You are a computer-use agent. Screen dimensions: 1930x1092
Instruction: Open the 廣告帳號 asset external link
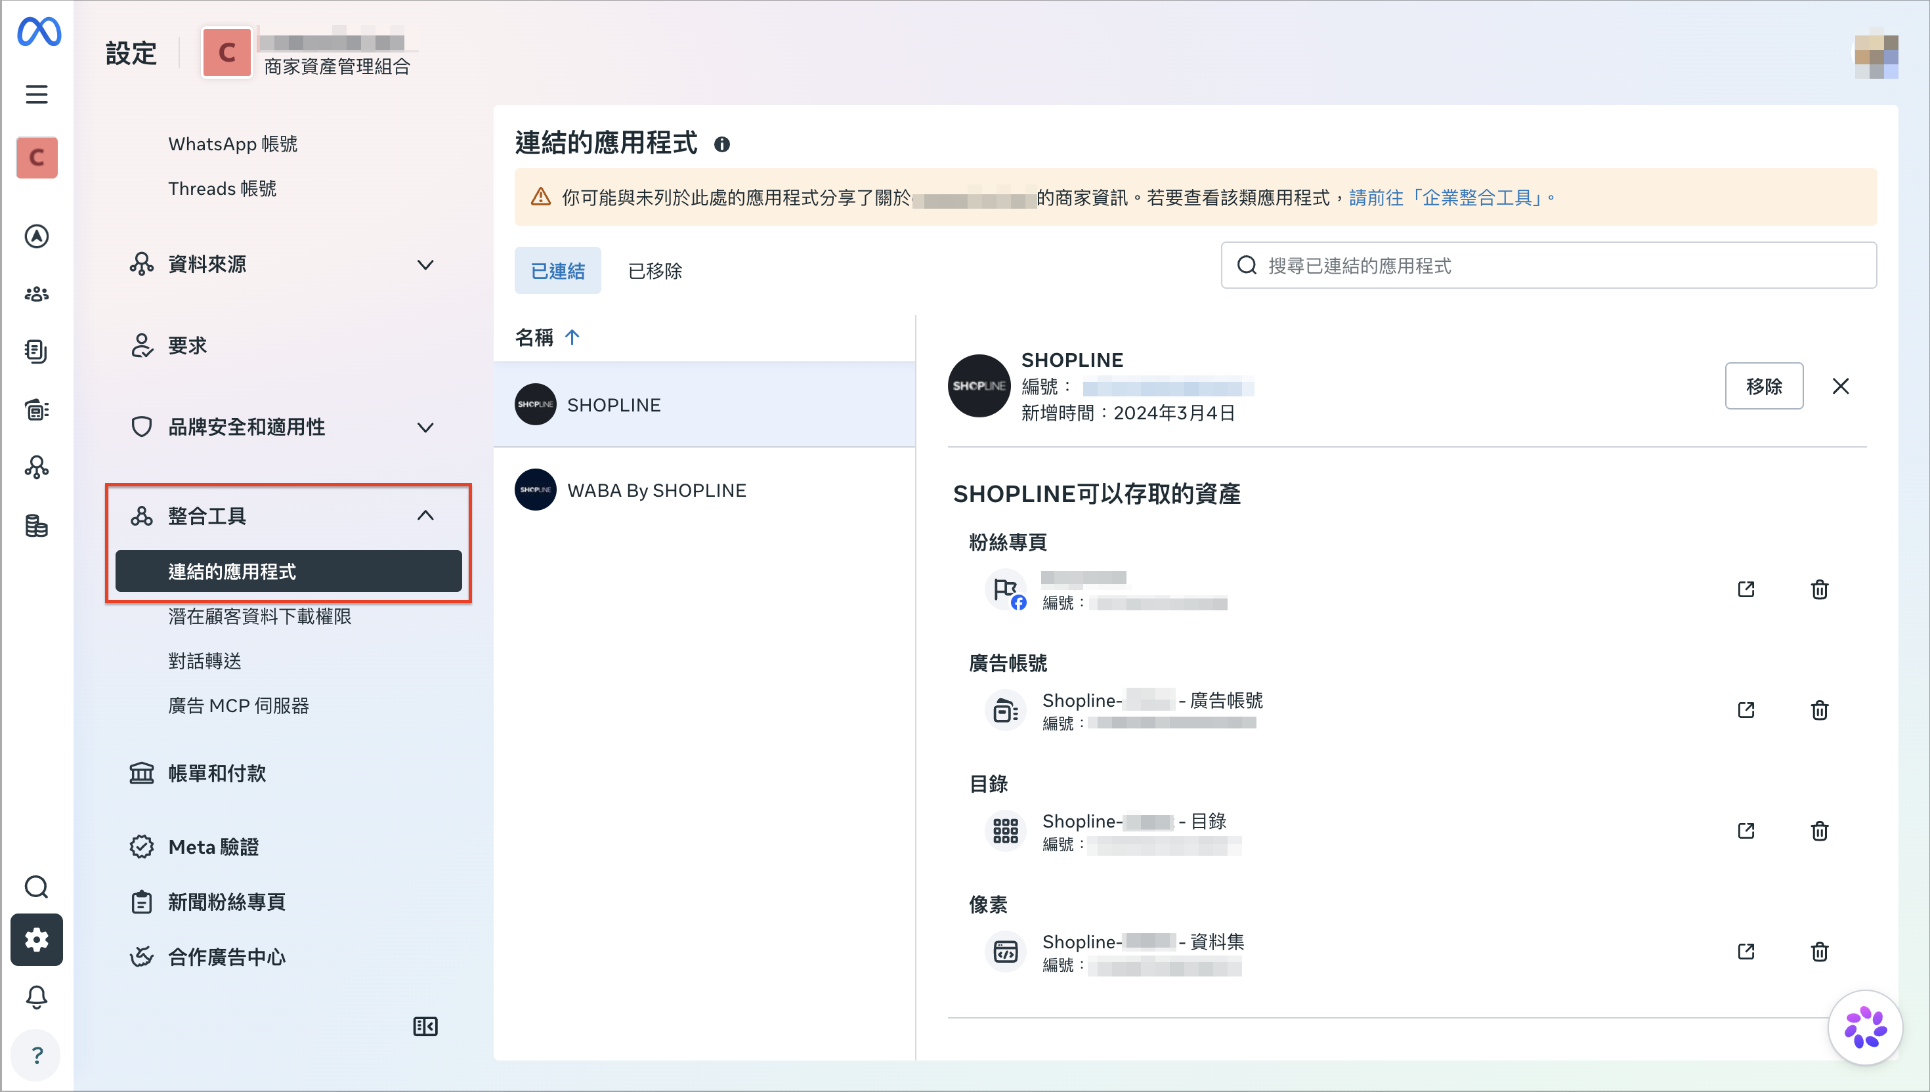pyautogui.click(x=1746, y=709)
